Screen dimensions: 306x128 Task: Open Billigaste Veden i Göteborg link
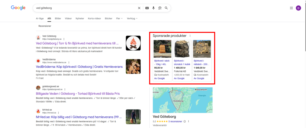tap(78, 93)
